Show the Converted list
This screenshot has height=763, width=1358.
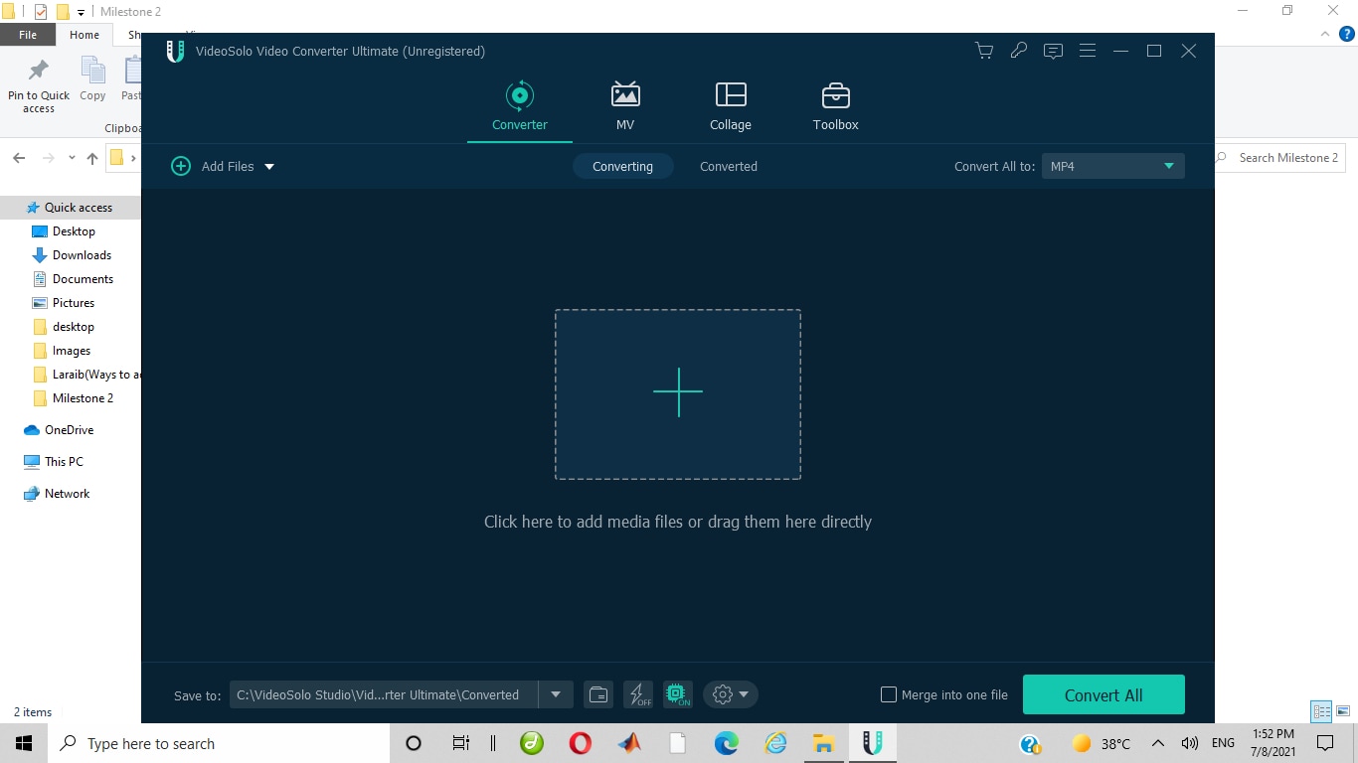[x=729, y=166]
